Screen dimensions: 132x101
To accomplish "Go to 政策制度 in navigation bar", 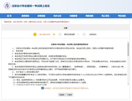I will pos(41,16).
